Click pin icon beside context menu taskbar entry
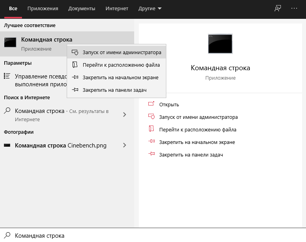The width and height of the screenshot is (306, 242). (75, 90)
